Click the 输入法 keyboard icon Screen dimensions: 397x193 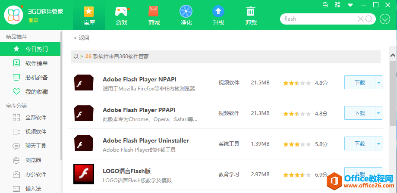coord(16,188)
